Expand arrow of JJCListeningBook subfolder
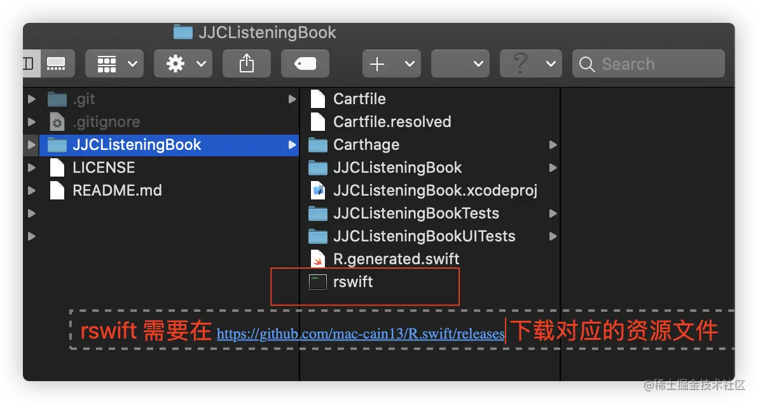The width and height of the screenshot is (758, 404). (x=553, y=168)
